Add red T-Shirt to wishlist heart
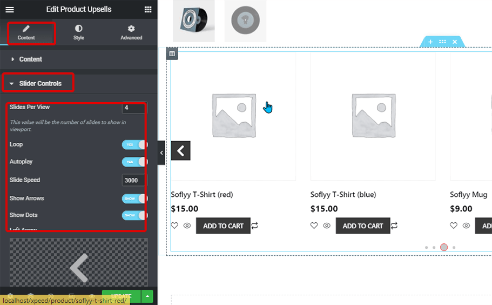 pyautogui.click(x=174, y=226)
